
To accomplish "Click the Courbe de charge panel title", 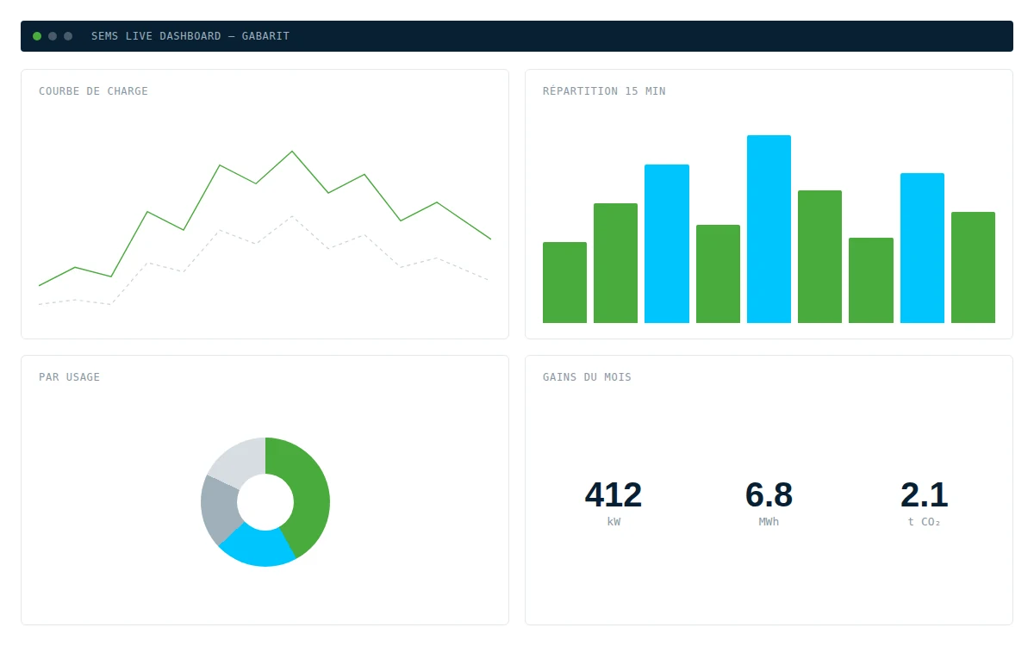I will (x=93, y=91).
